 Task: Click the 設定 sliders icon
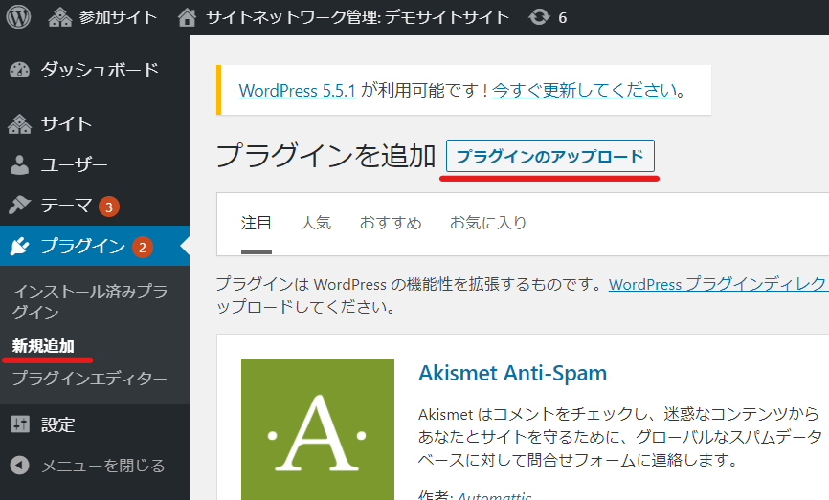tap(20, 424)
